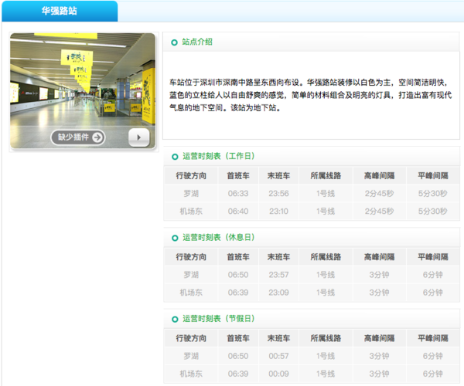
Task: Click 平峰间隔 header in 工作日 table
Action: click(x=433, y=176)
